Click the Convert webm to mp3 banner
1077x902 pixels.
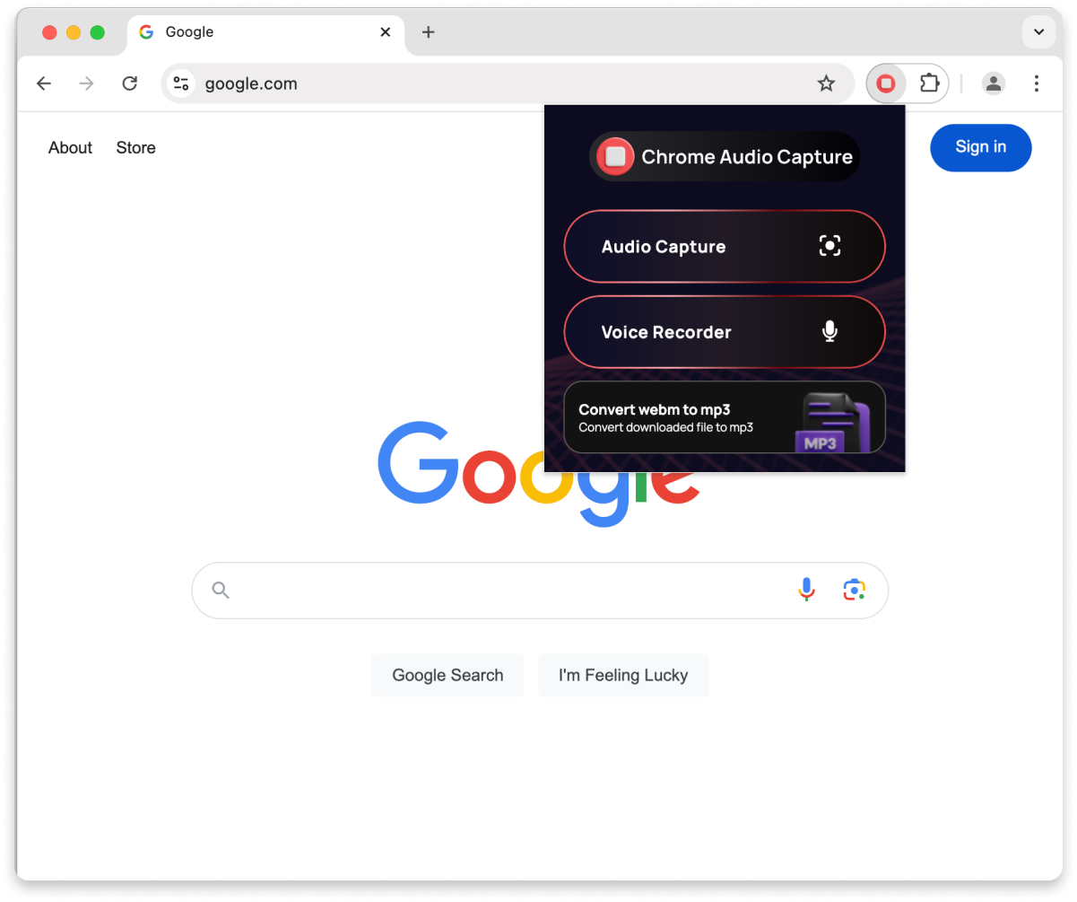[725, 417]
